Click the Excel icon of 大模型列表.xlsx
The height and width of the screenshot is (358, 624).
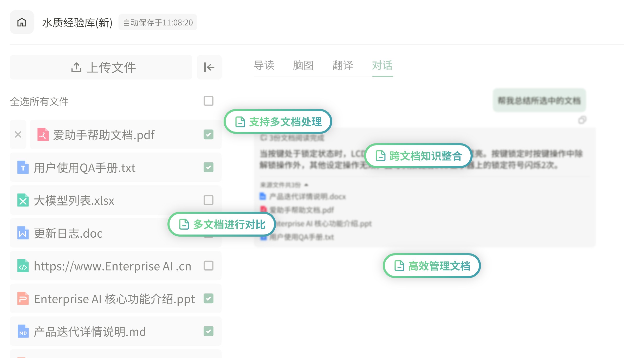[x=23, y=200]
